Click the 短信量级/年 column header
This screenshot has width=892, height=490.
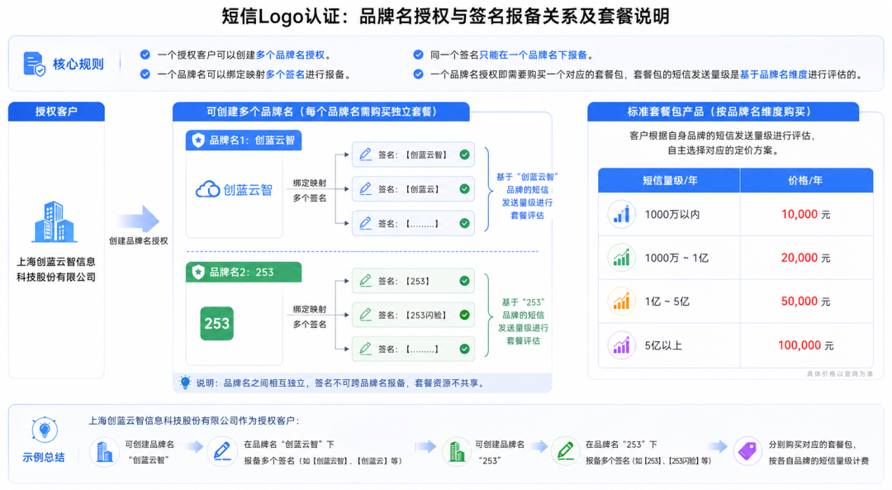pos(669,180)
